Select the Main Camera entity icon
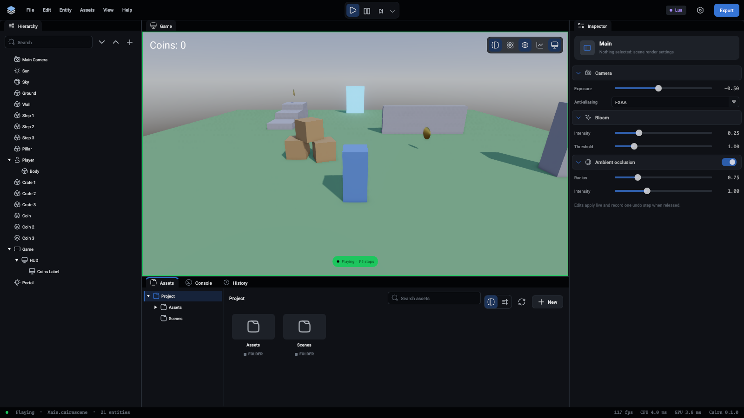The height and width of the screenshot is (418, 744). point(17,59)
